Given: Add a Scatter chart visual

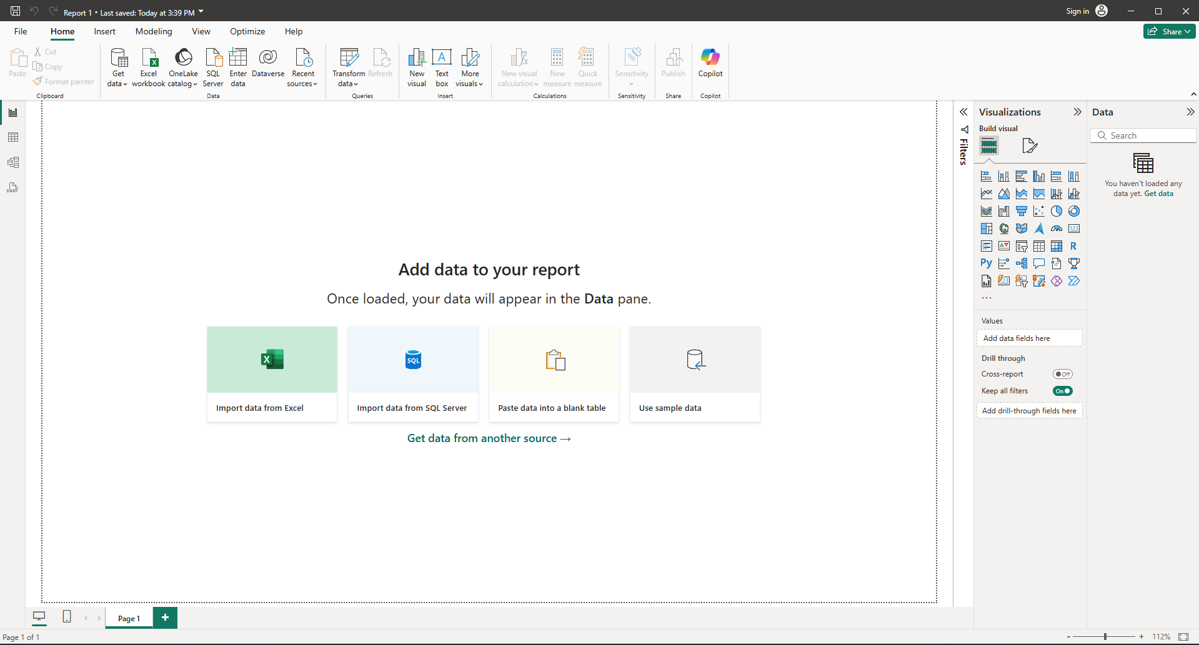Looking at the screenshot, I should [x=1039, y=211].
